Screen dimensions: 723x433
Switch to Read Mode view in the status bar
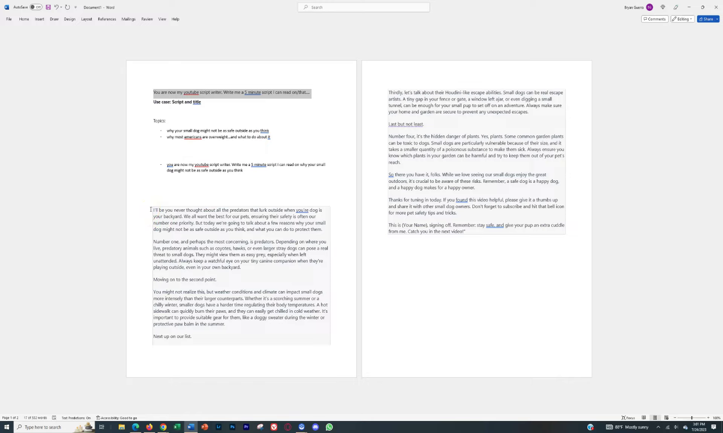(644, 417)
